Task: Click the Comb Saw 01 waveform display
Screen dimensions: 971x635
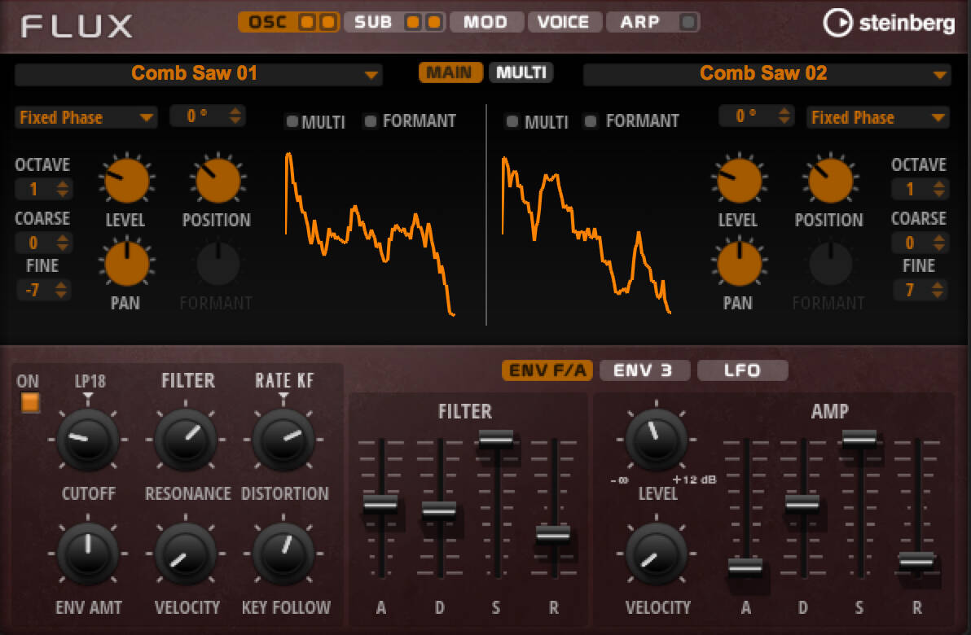Action: (371, 234)
